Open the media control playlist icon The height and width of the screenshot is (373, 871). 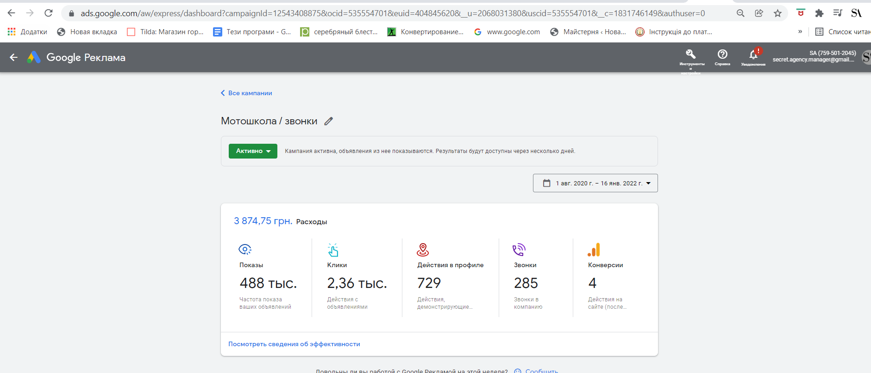838,13
